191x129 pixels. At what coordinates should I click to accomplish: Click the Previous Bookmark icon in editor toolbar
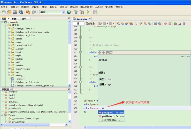(141, 23)
